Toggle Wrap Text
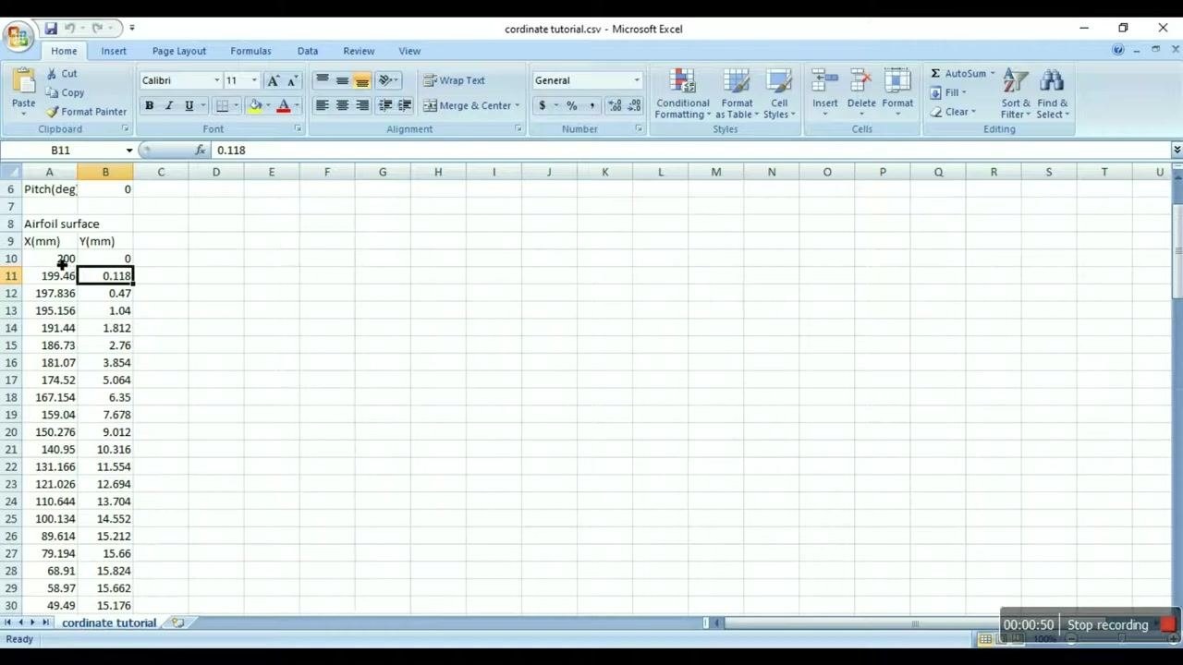Image resolution: width=1183 pixels, height=665 pixels. tap(454, 80)
